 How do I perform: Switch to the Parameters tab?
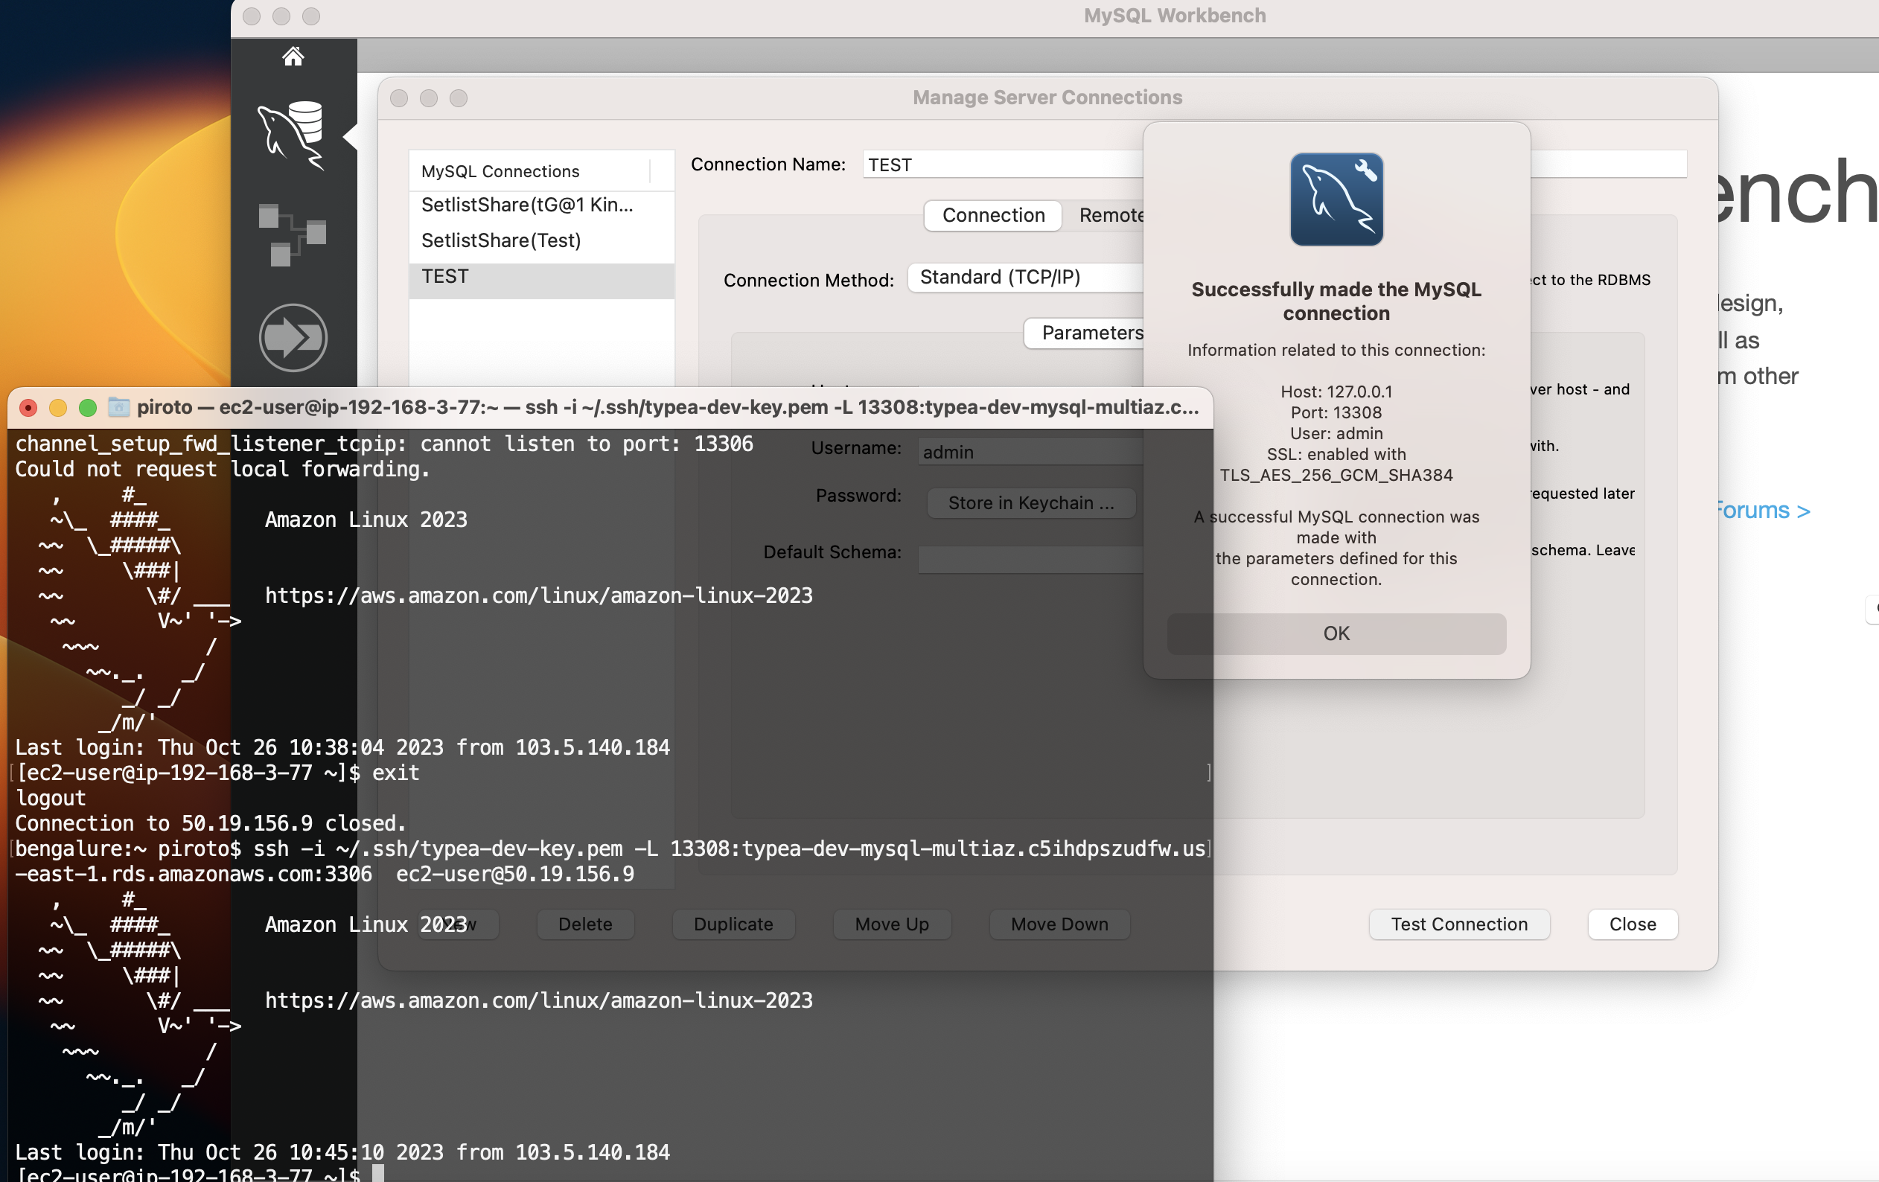point(1091,333)
